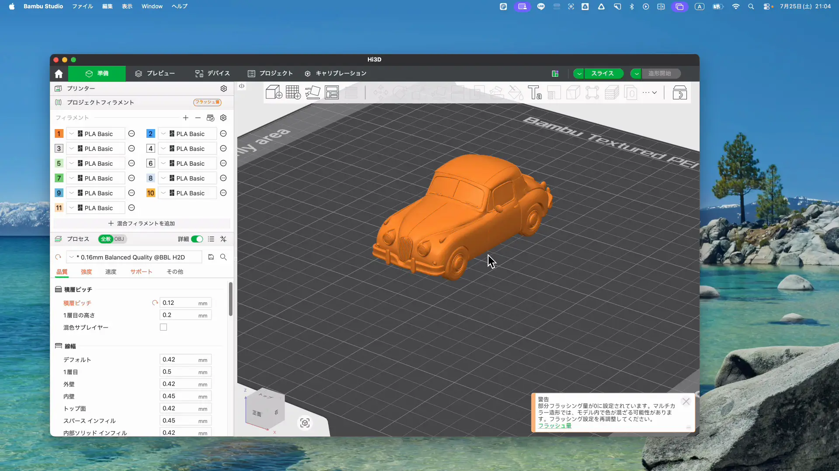The image size is (839, 471).
Task: Click the home icon
Action: click(x=59, y=74)
